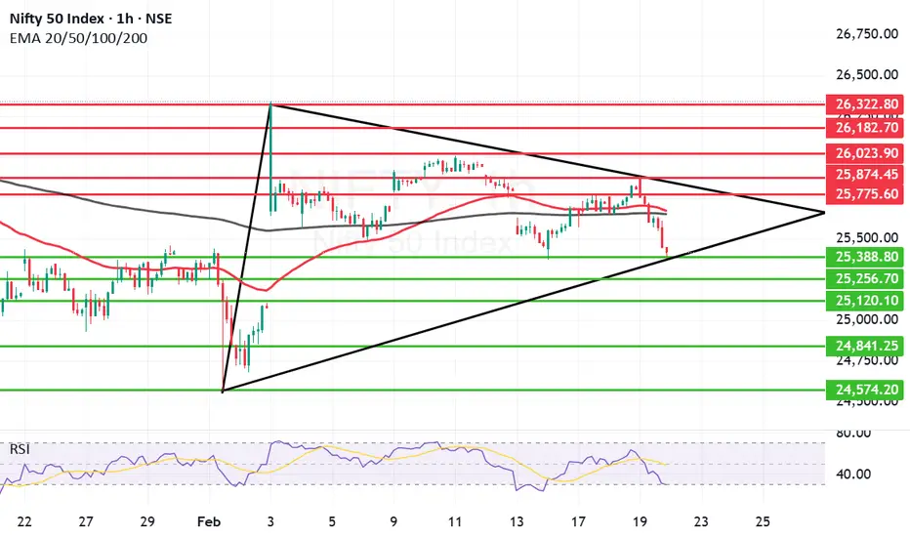The width and height of the screenshot is (910, 537).
Task: Click date 17 on time axis
Action: point(578,522)
